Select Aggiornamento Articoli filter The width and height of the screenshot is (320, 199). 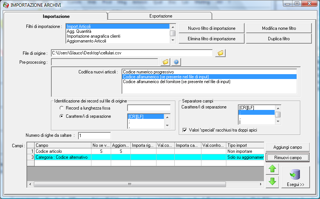tap(118, 41)
